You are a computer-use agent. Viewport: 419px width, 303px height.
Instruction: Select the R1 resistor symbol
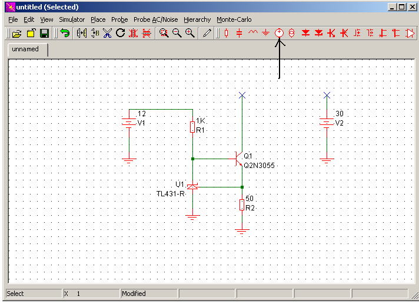tap(192, 127)
